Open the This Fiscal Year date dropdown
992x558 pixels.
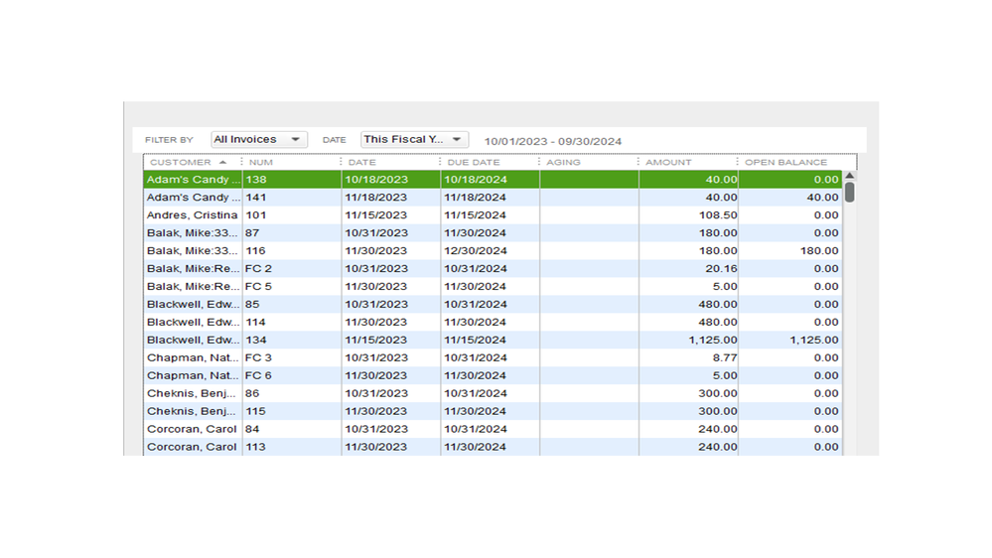414,139
